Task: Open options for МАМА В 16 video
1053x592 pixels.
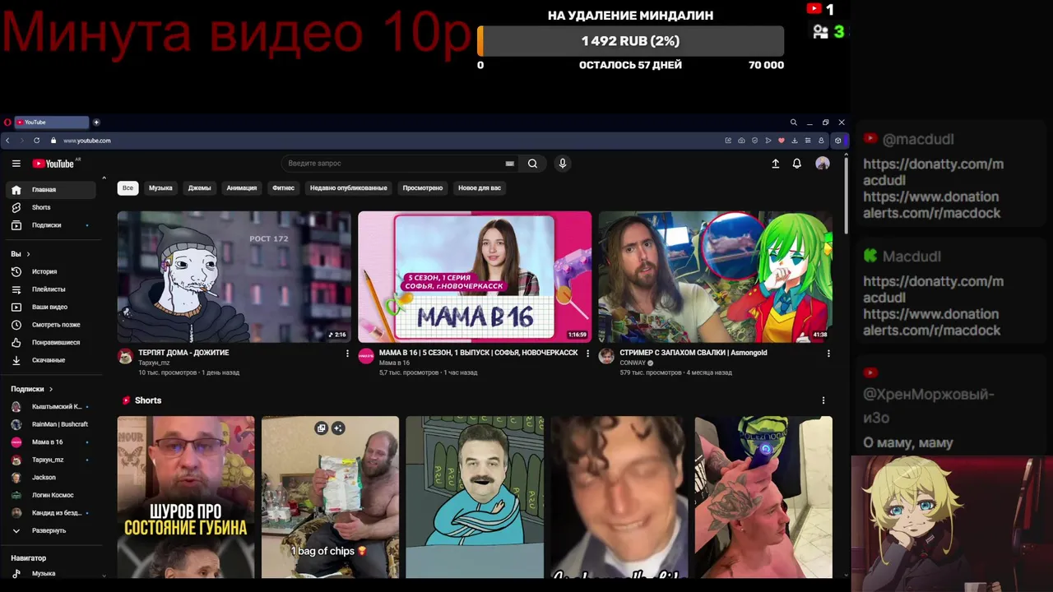Action: [587, 354]
